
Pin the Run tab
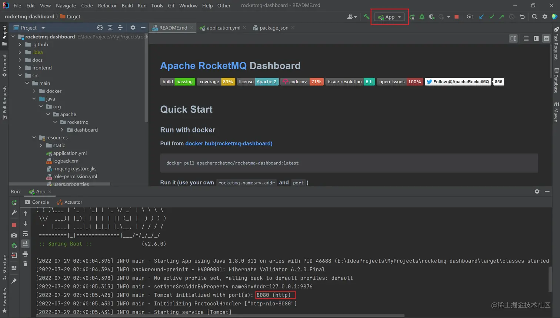click(x=14, y=281)
